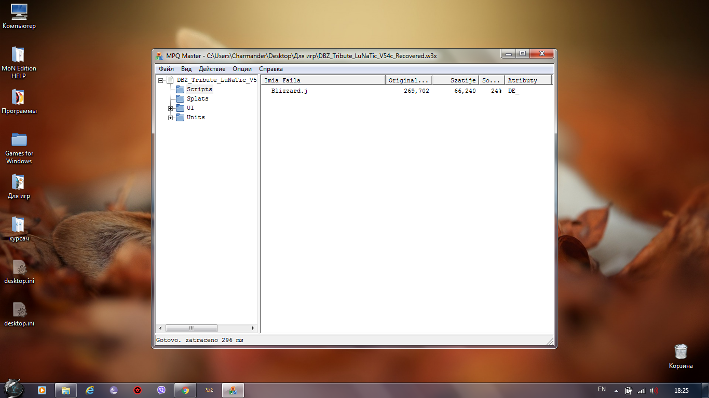This screenshot has height=398, width=709.
Task: Click the Splats folder icon
Action: point(180,98)
